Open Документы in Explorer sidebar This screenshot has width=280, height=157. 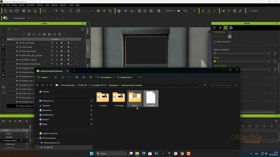click(47, 110)
